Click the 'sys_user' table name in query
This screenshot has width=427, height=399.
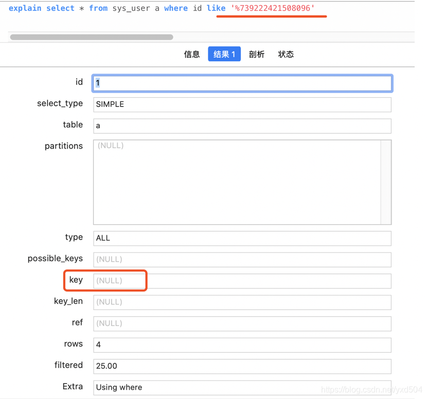[x=131, y=8]
